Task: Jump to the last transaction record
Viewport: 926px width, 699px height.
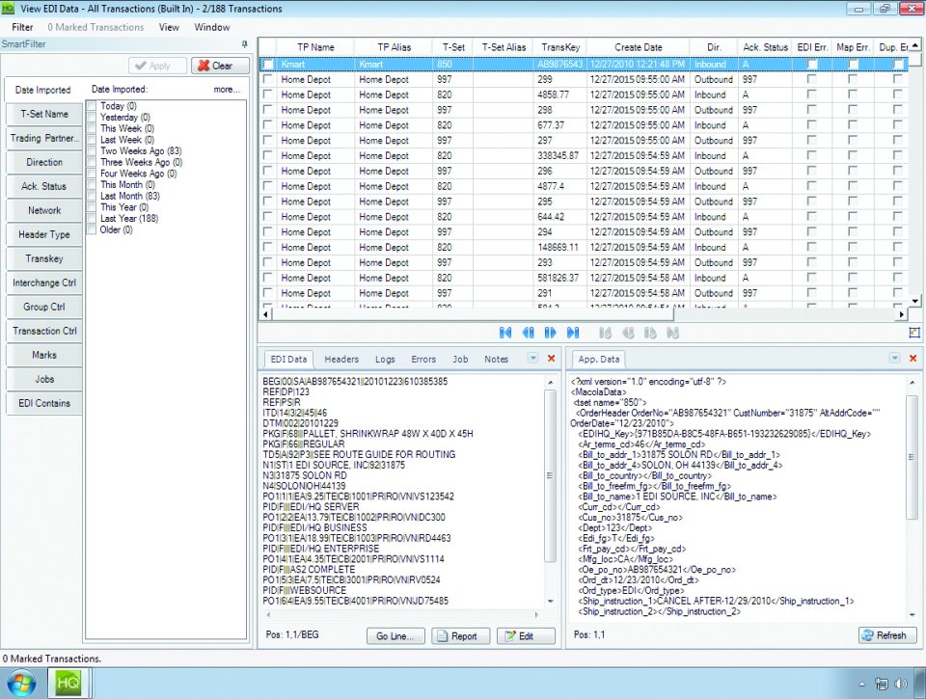Action: (x=573, y=333)
